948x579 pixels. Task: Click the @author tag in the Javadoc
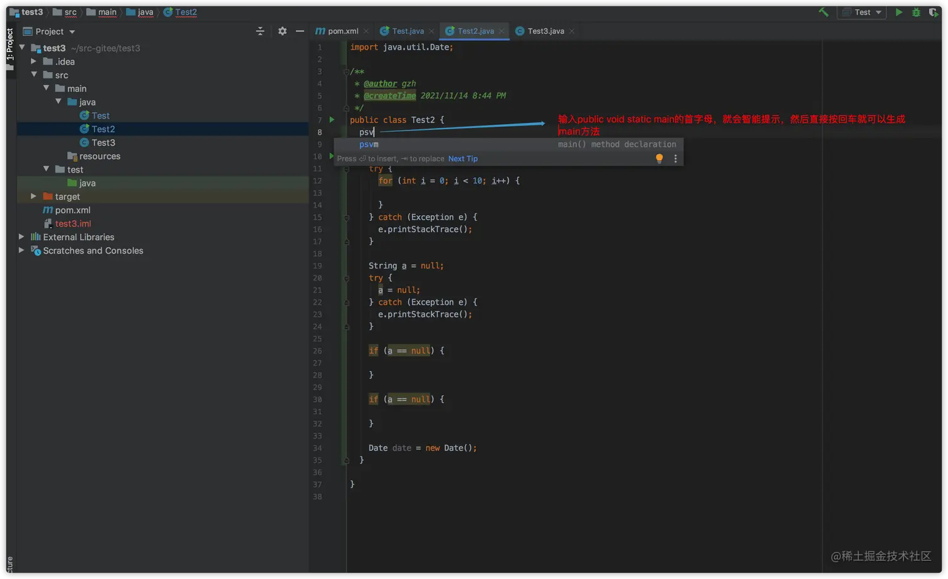380,83
